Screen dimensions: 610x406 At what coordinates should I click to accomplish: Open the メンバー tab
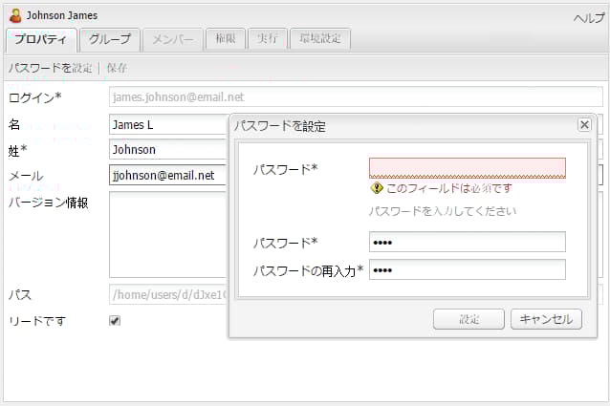[x=173, y=39]
